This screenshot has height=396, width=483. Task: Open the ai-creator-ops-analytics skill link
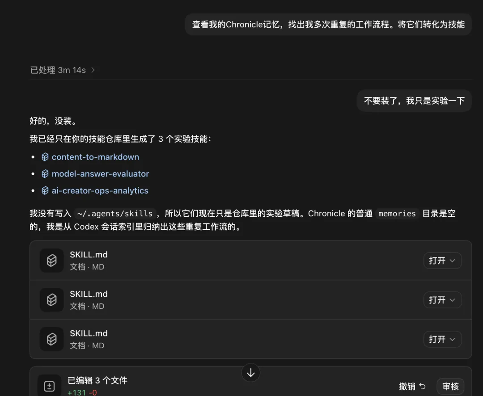tap(100, 190)
